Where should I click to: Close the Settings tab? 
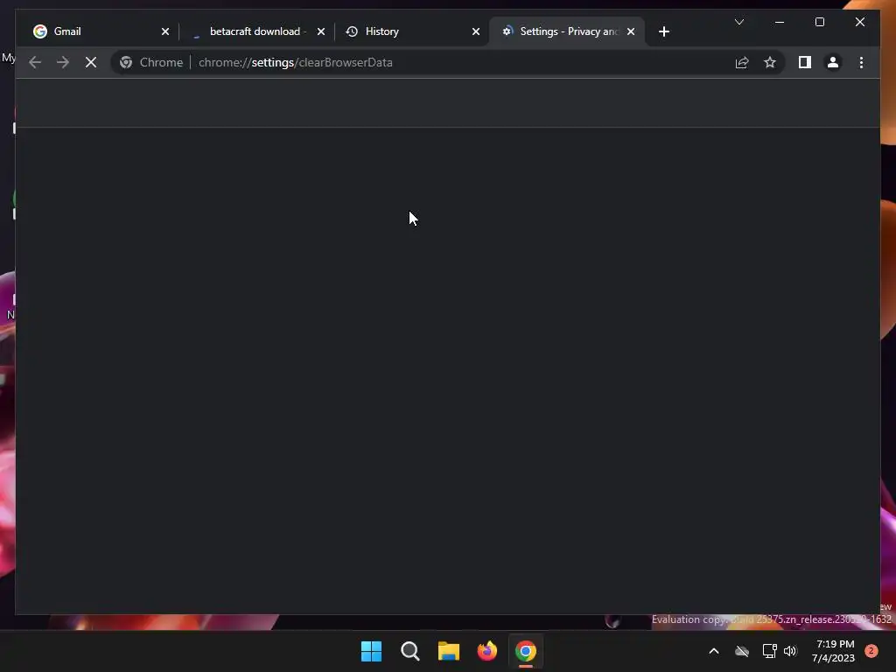click(x=630, y=31)
